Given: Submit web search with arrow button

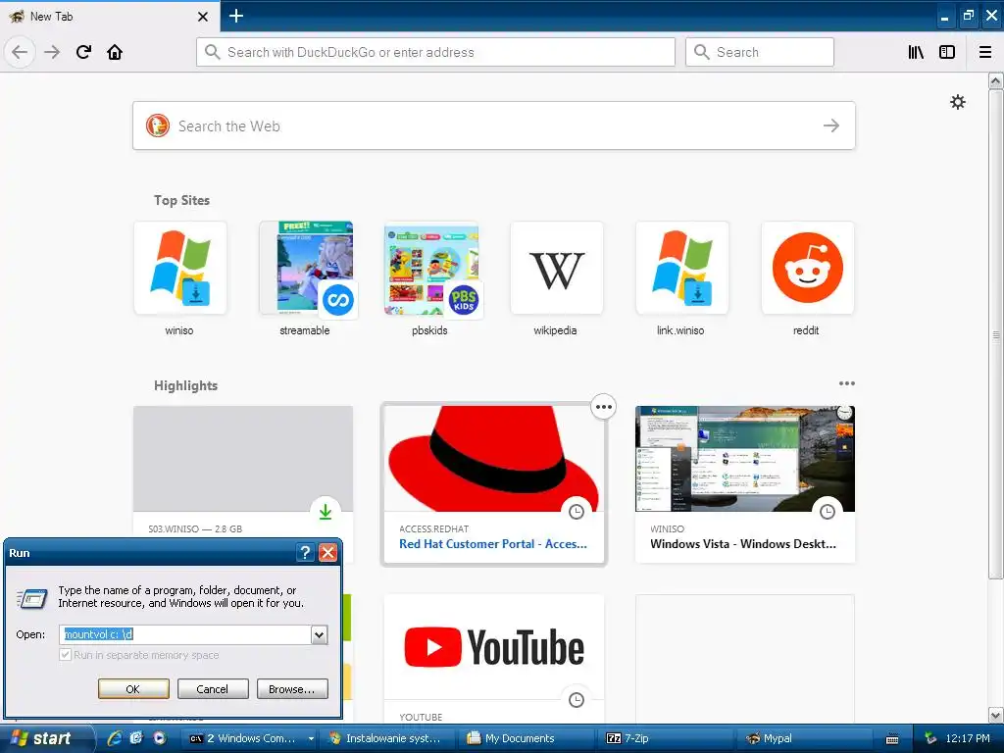Looking at the screenshot, I should [831, 125].
